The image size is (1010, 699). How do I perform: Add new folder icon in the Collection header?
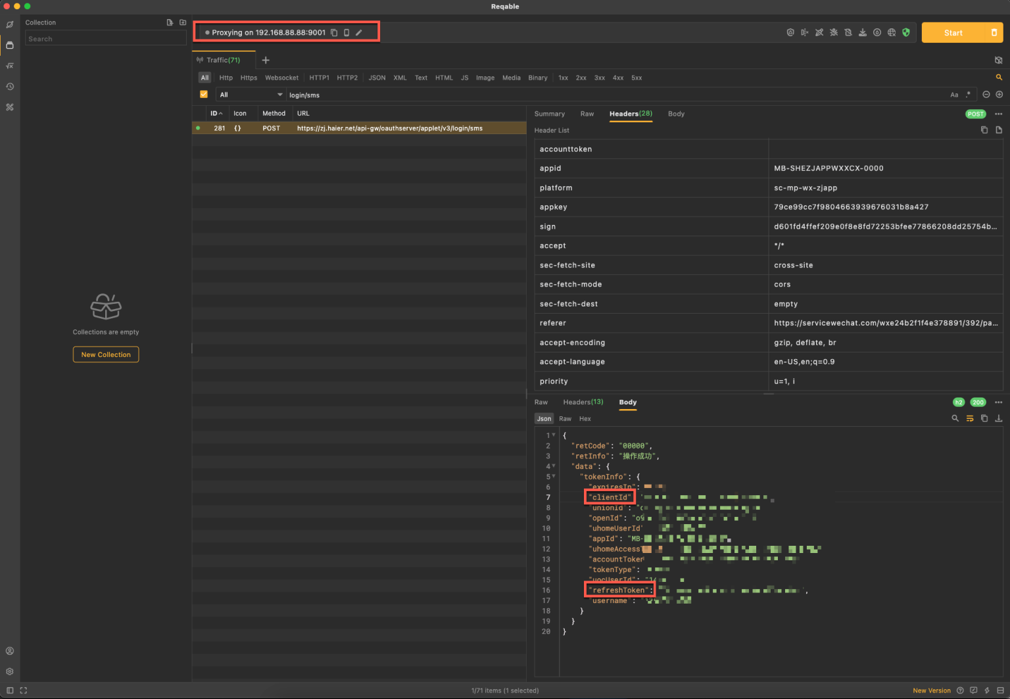coord(183,22)
